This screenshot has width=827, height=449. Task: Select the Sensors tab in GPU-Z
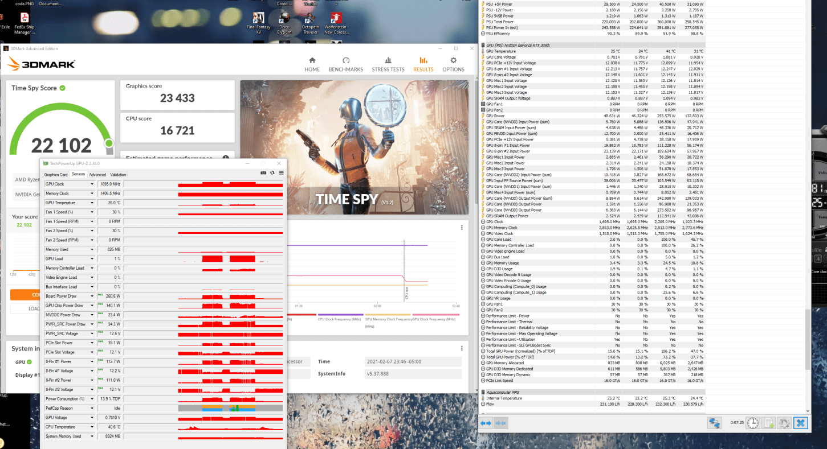[x=78, y=175]
